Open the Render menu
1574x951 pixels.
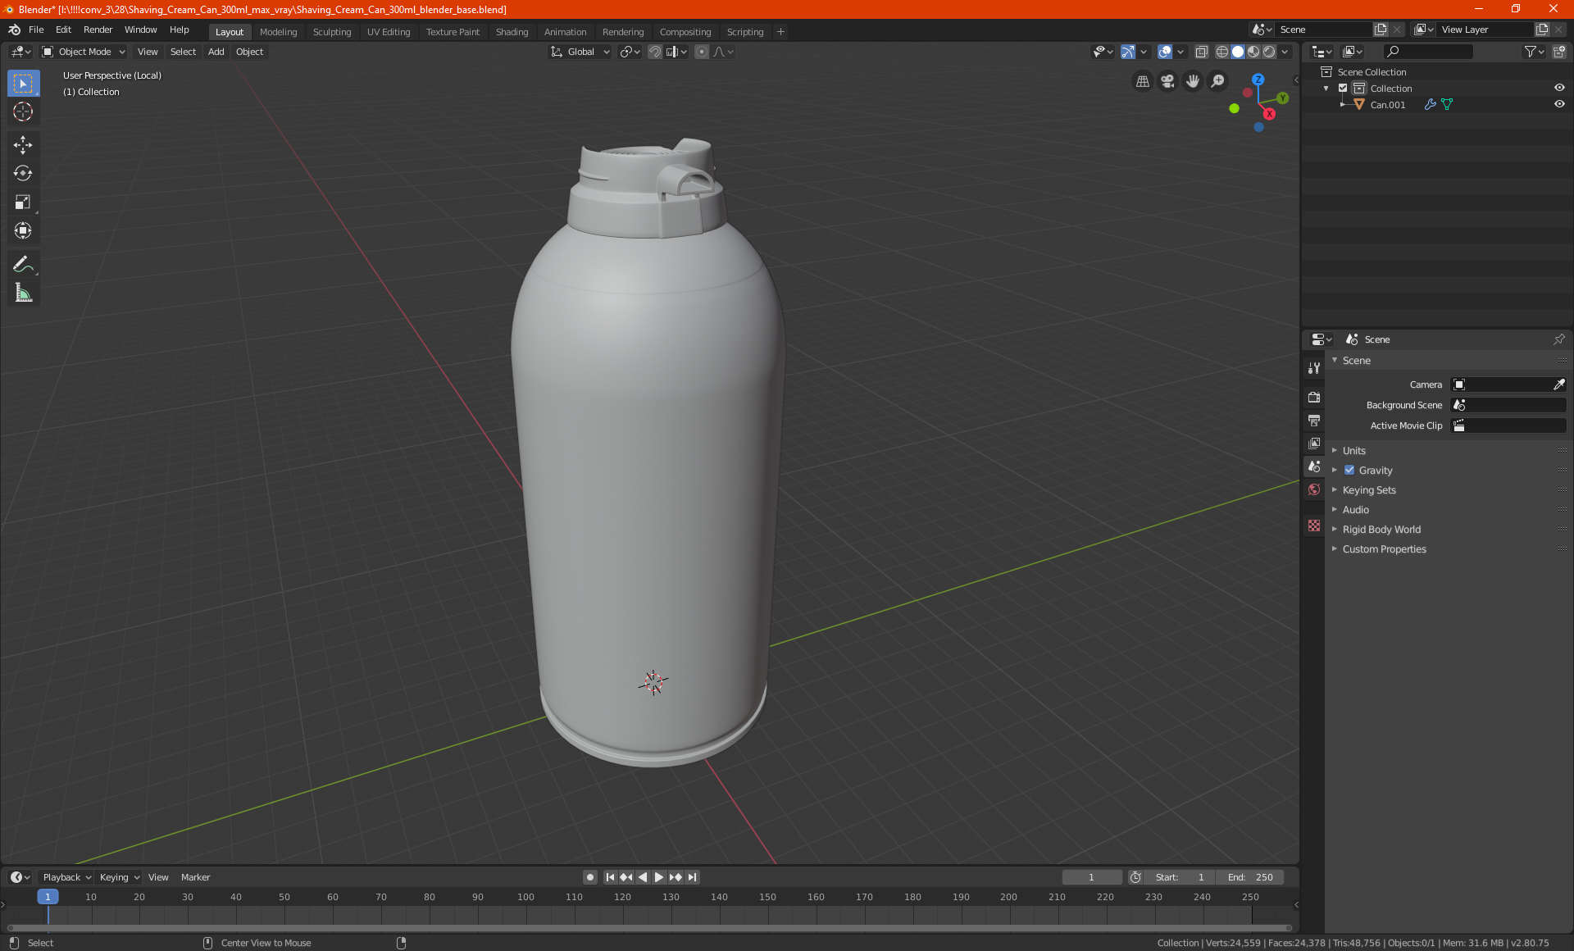[x=98, y=30]
